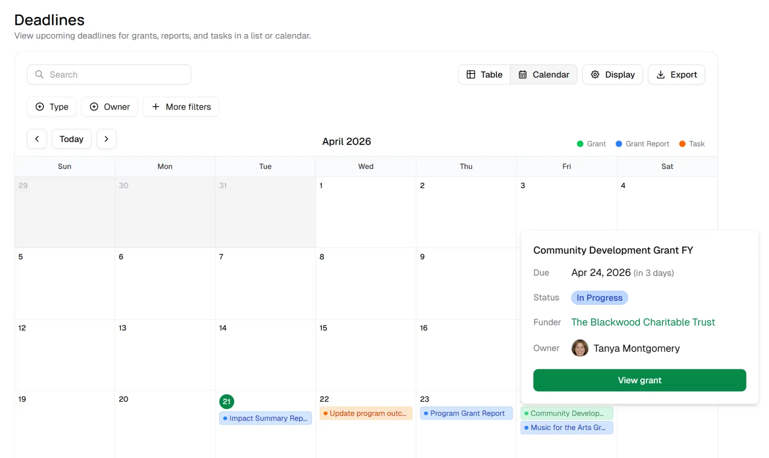This screenshot has height=458, width=769.
Task: Go to next month with right chevron
Action: [106, 139]
